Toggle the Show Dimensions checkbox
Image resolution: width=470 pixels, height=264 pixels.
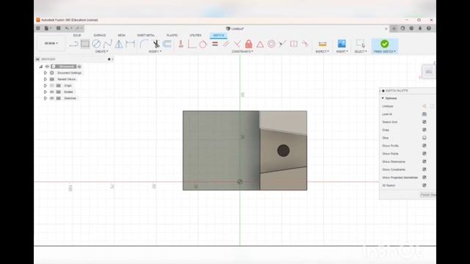(424, 161)
